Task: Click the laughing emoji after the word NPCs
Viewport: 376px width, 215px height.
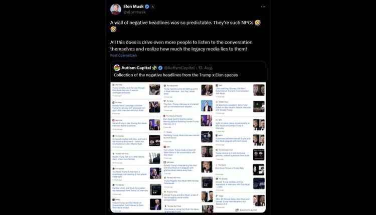Action: coord(258,22)
